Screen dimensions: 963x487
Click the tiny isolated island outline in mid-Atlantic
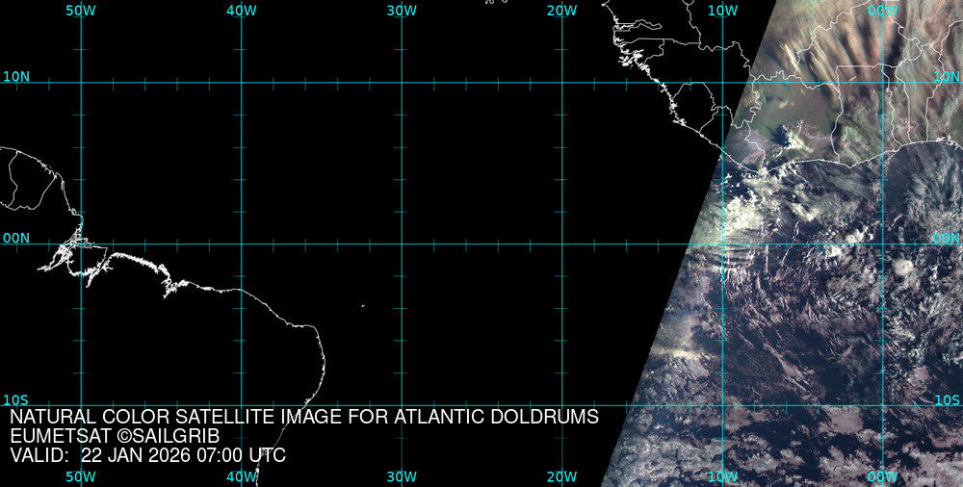click(x=363, y=307)
